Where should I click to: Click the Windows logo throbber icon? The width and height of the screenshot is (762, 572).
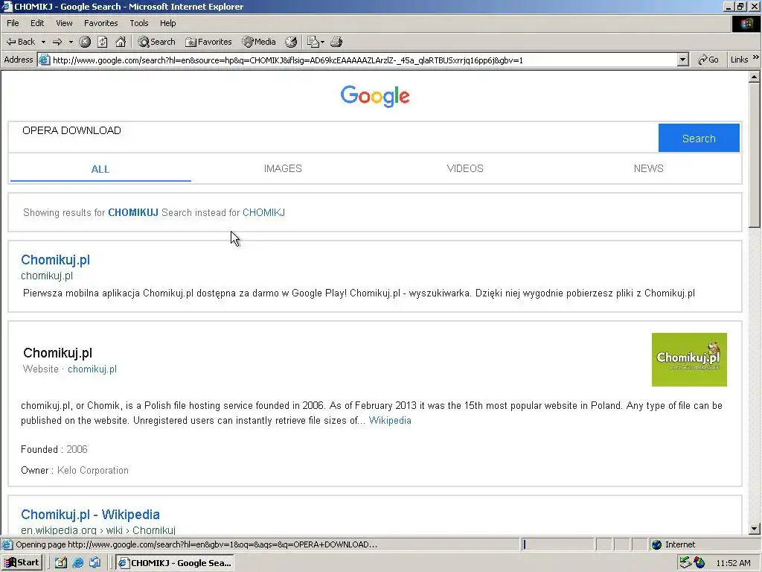point(746,24)
